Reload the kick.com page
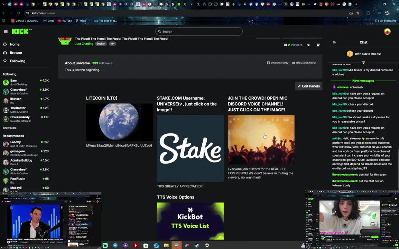399x249 pixels. (x=19, y=13)
